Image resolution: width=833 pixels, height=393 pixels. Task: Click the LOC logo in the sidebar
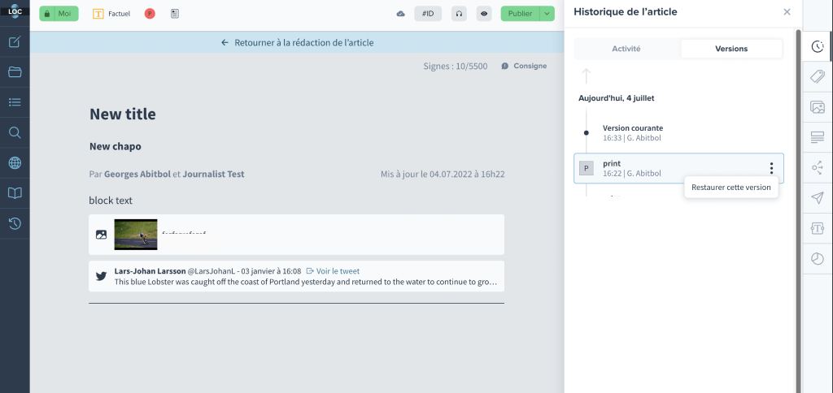click(x=15, y=10)
